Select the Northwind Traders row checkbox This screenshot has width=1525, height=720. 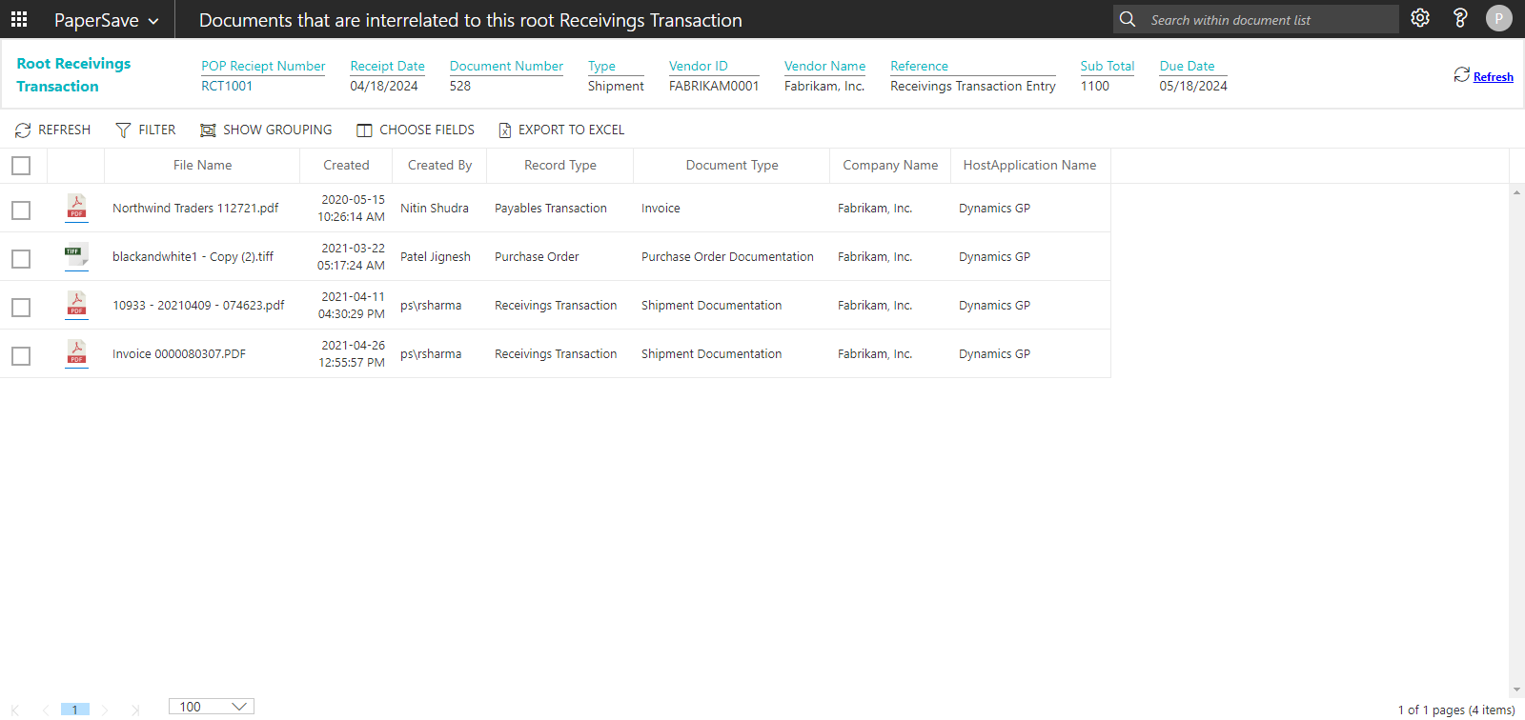(21, 210)
